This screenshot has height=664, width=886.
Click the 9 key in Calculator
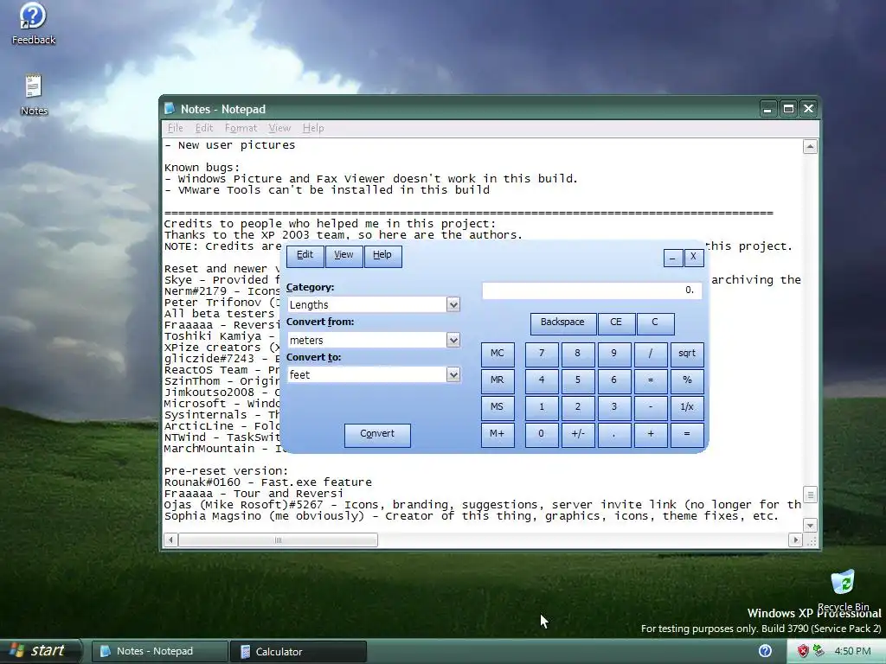[x=614, y=354]
